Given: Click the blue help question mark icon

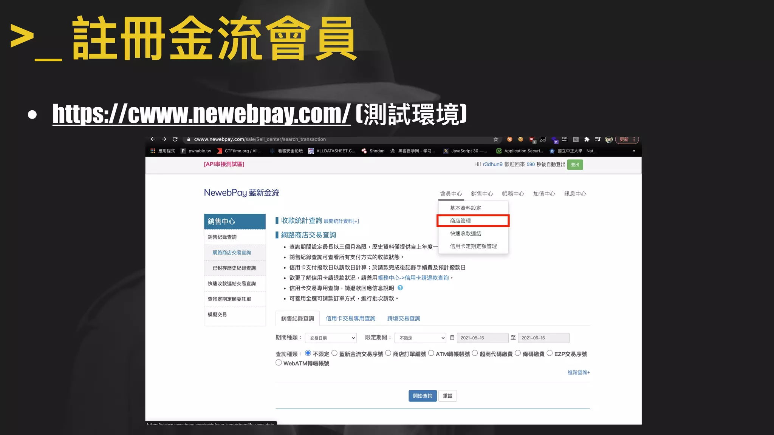Looking at the screenshot, I should 400,288.
